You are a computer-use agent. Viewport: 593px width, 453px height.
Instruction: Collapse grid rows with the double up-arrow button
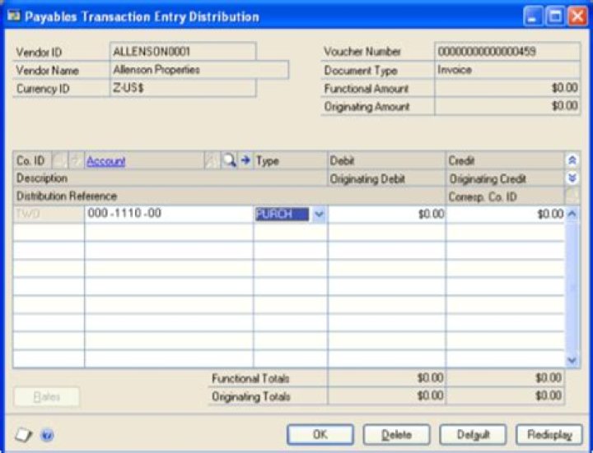pyautogui.click(x=572, y=161)
